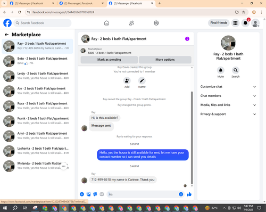Open the Anyi apartment conversation

click(37, 136)
